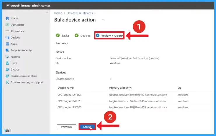Click the Microsoft Intune admin center title

pyautogui.click(x=28, y=6)
